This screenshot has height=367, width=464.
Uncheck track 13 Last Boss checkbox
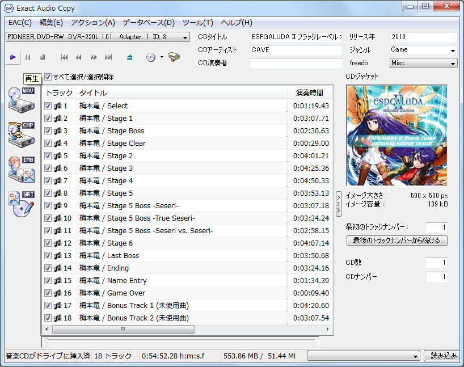[x=48, y=255]
